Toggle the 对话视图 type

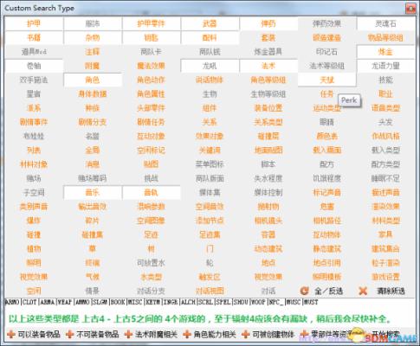210,291
